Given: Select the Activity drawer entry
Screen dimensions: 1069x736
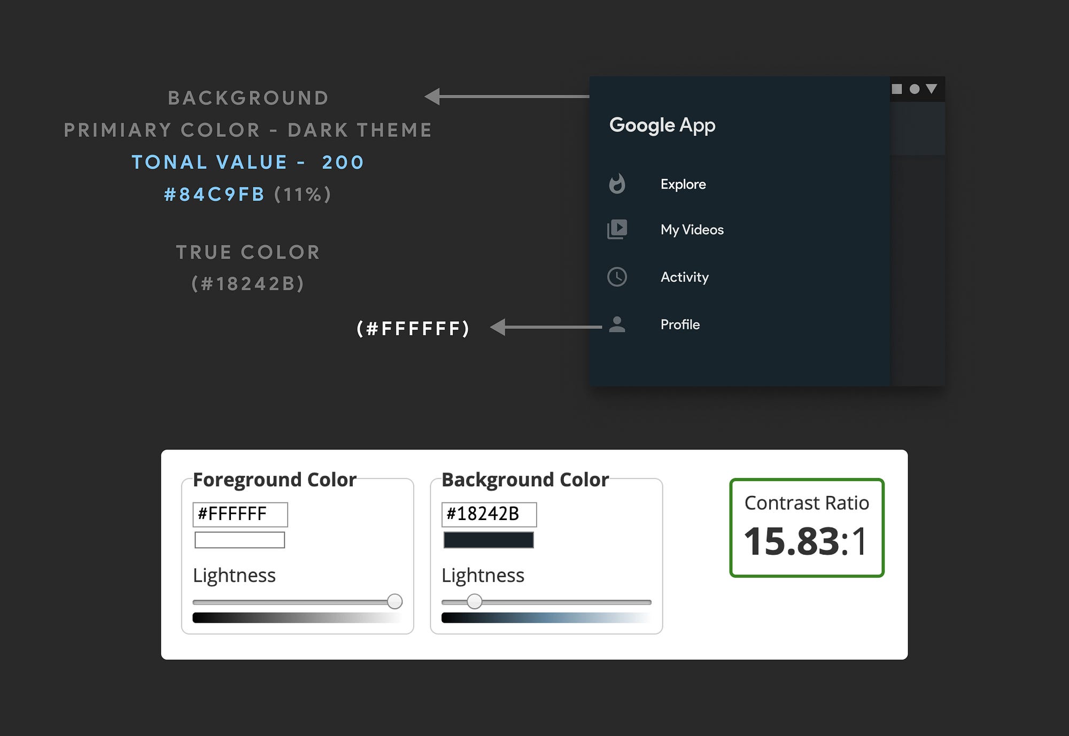Looking at the screenshot, I should 684,277.
